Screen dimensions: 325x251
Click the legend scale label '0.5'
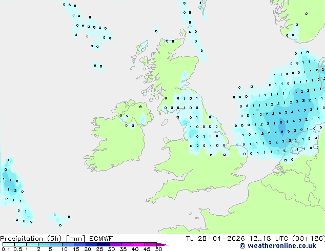[17, 249]
